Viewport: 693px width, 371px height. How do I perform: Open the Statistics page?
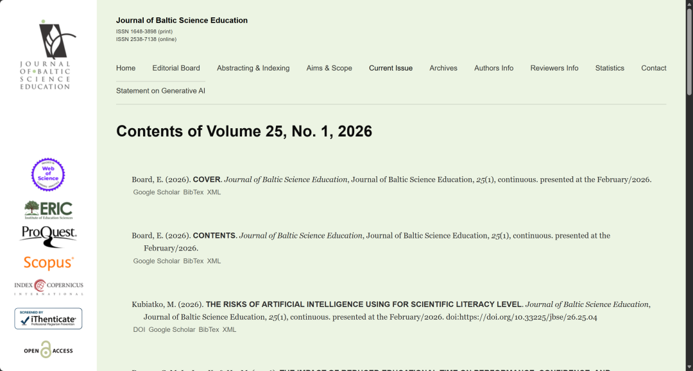pos(610,68)
